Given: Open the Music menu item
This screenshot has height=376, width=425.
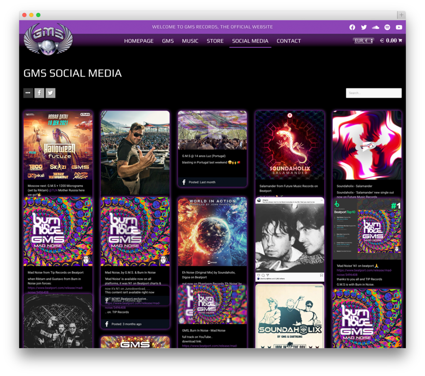Looking at the screenshot, I should point(190,41).
